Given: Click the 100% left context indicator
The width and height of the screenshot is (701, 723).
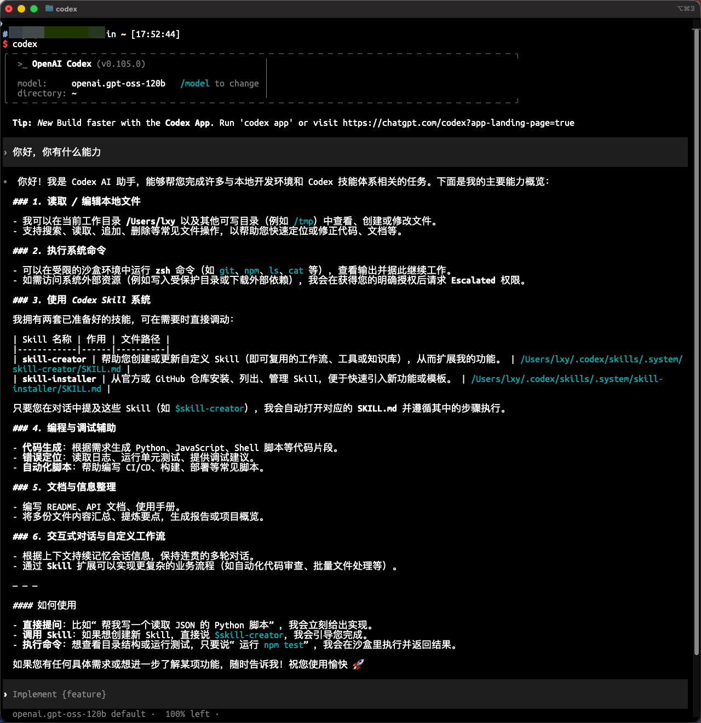Looking at the screenshot, I should [x=187, y=714].
